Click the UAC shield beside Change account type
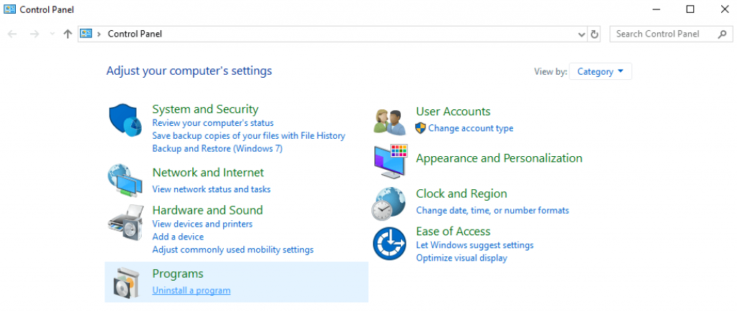Viewport: 737px width, 313px height. pos(420,128)
